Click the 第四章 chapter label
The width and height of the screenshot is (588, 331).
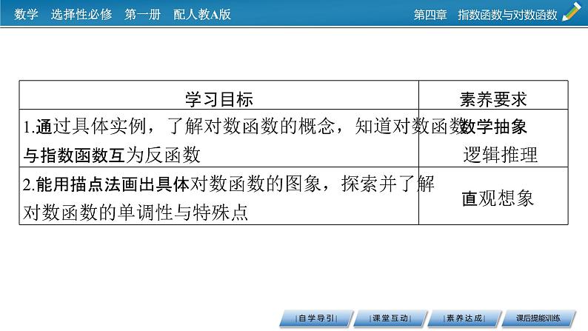pyautogui.click(x=430, y=14)
